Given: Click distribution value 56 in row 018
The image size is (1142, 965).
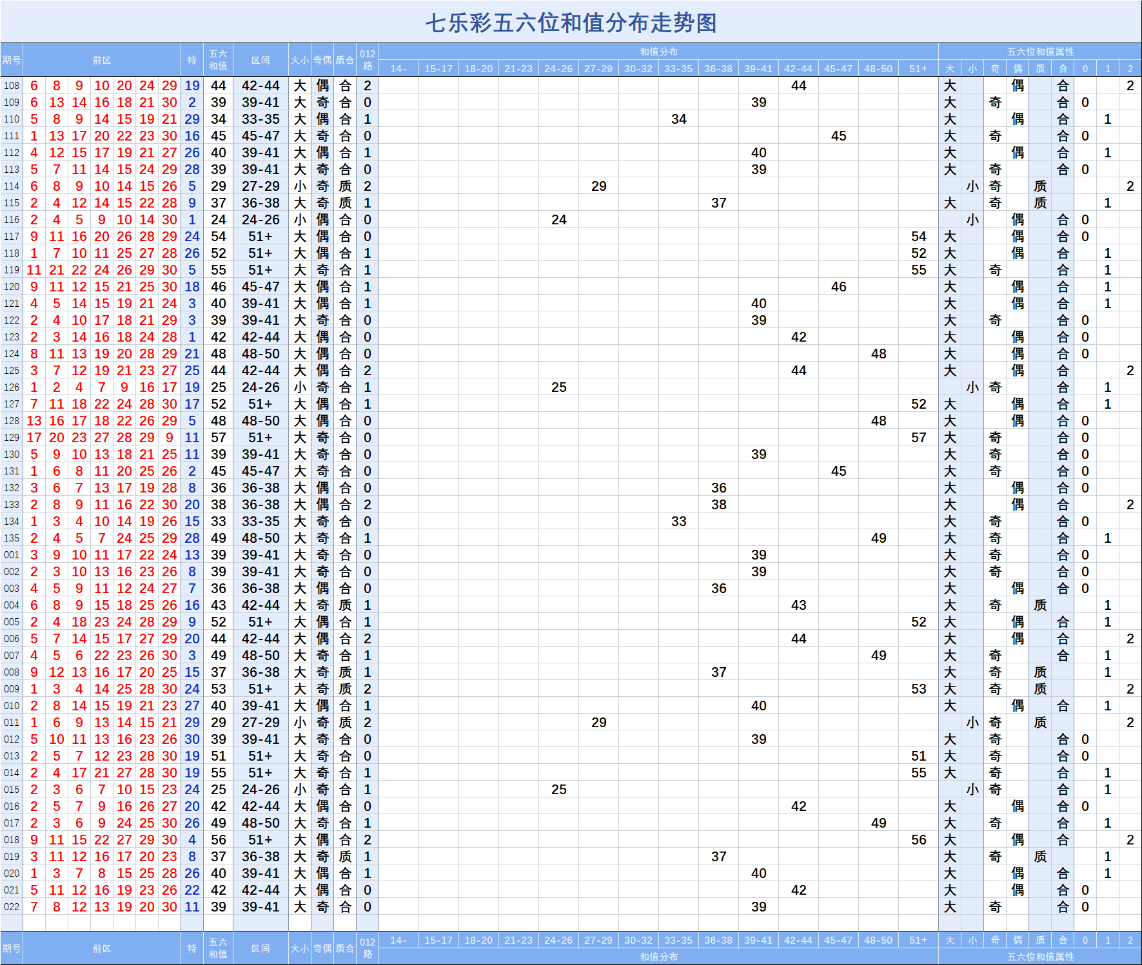Looking at the screenshot, I should [919, 840].
